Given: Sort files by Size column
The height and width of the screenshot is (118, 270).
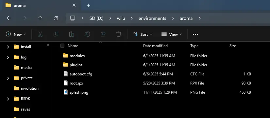Looking at the screenshot, I should point(233,46).
